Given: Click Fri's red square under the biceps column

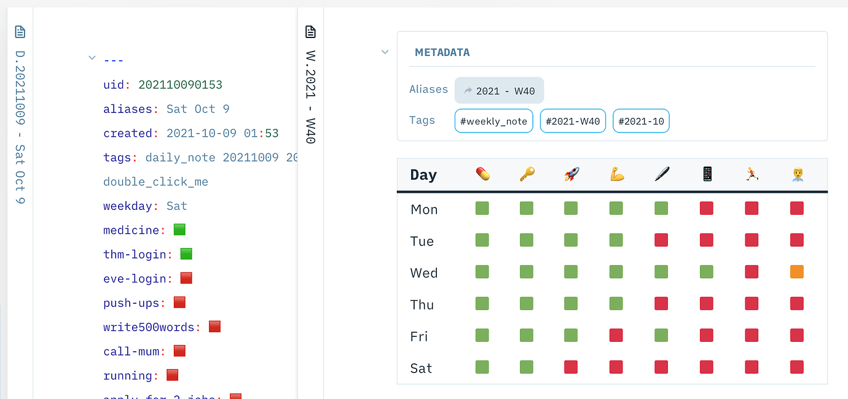Looking at the screenshot, I should coord(616,335).
